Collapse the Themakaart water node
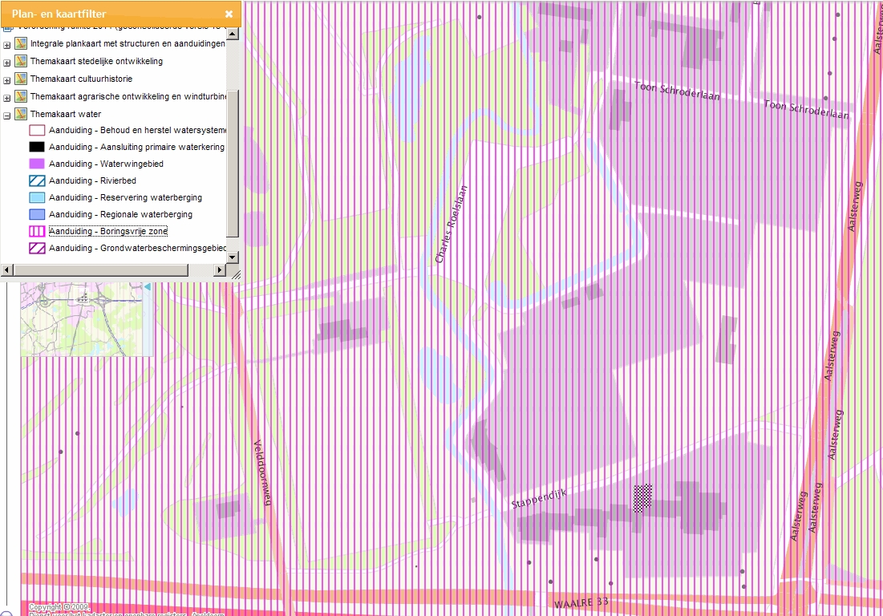Screen dimensions: 883x616 [6, 115]
